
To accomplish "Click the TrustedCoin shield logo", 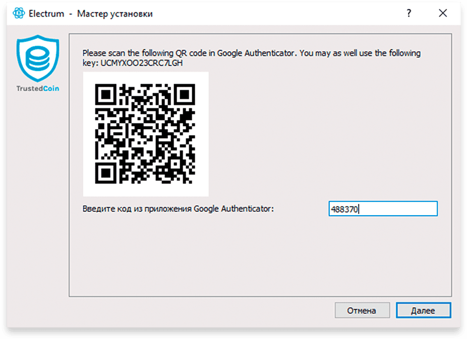I will pos(38,58).
